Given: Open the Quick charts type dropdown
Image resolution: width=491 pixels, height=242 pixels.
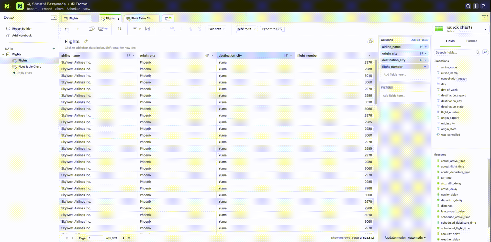Looking at the screenshot, I should pyautogui.click(x=485, y=29).
